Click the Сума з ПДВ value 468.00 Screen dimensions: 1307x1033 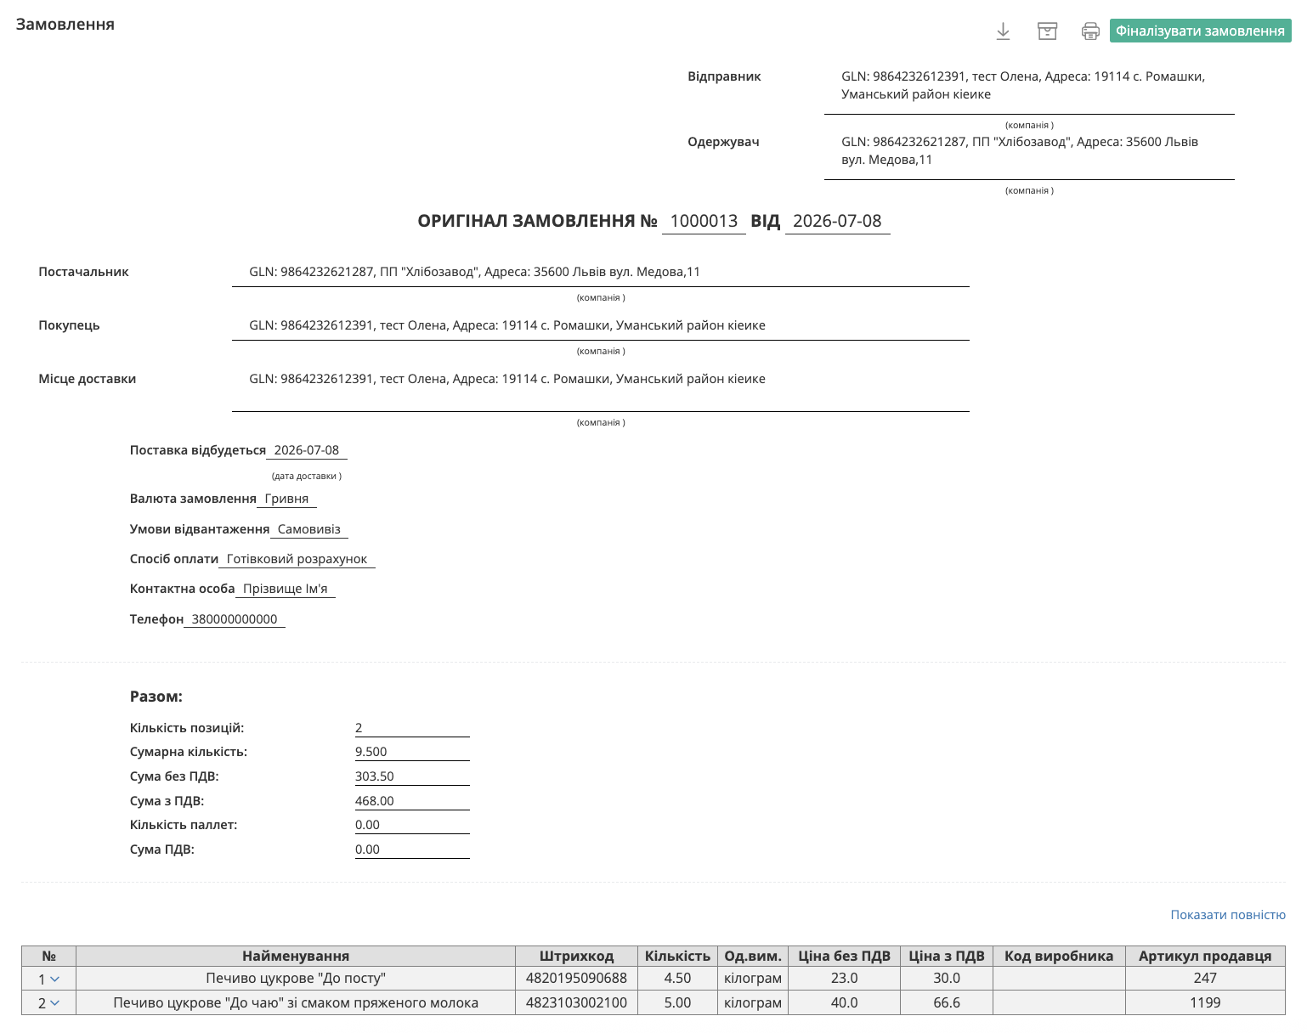pyautogui.click(x=375, y=801)
